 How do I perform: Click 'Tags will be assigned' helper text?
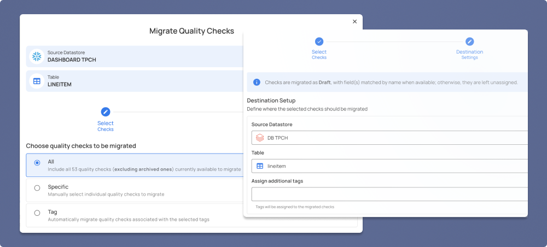[295, 207]
